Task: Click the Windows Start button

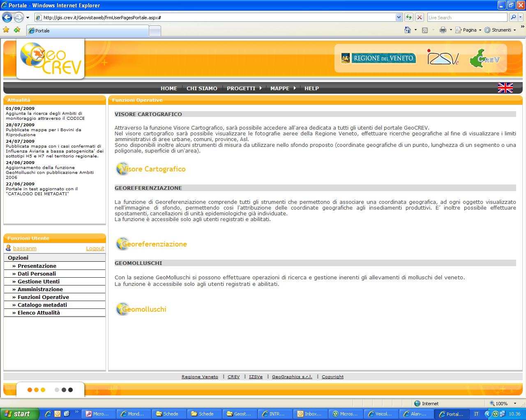Action: (19, 414)
